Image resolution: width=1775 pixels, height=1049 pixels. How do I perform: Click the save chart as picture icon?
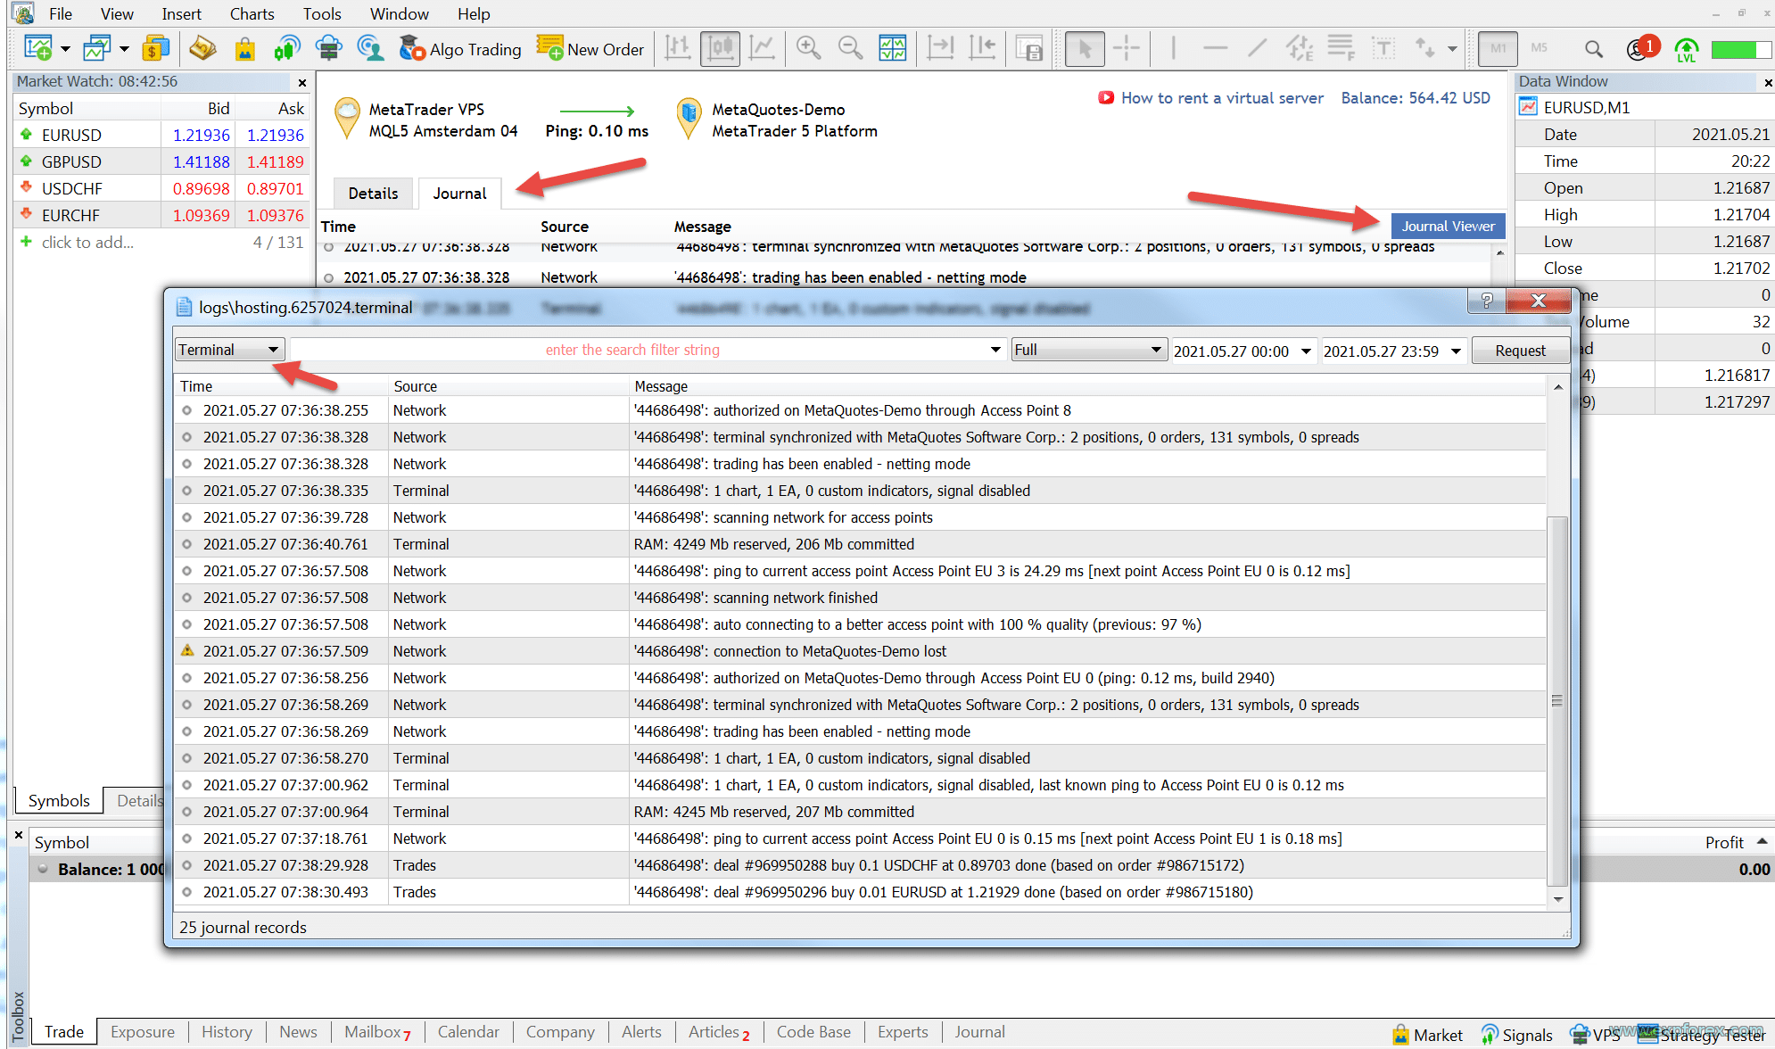tap(1029, 48)
